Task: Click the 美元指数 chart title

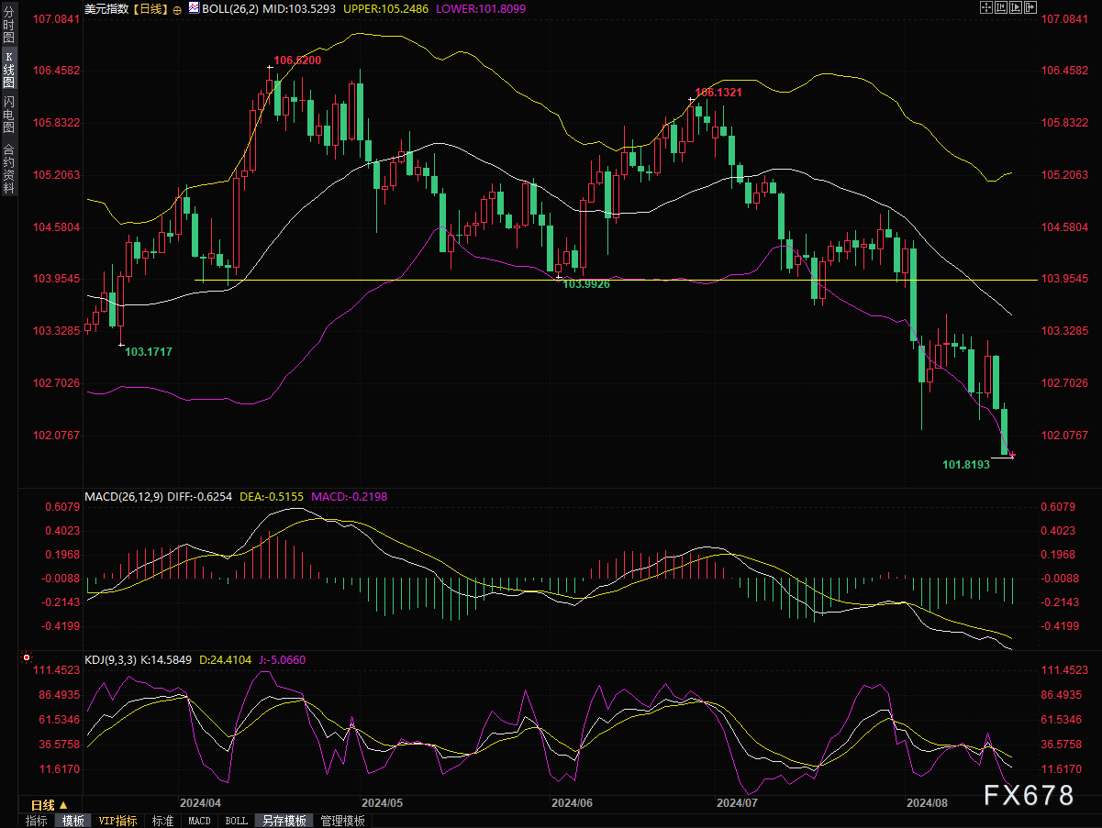Action: [106, 7]
